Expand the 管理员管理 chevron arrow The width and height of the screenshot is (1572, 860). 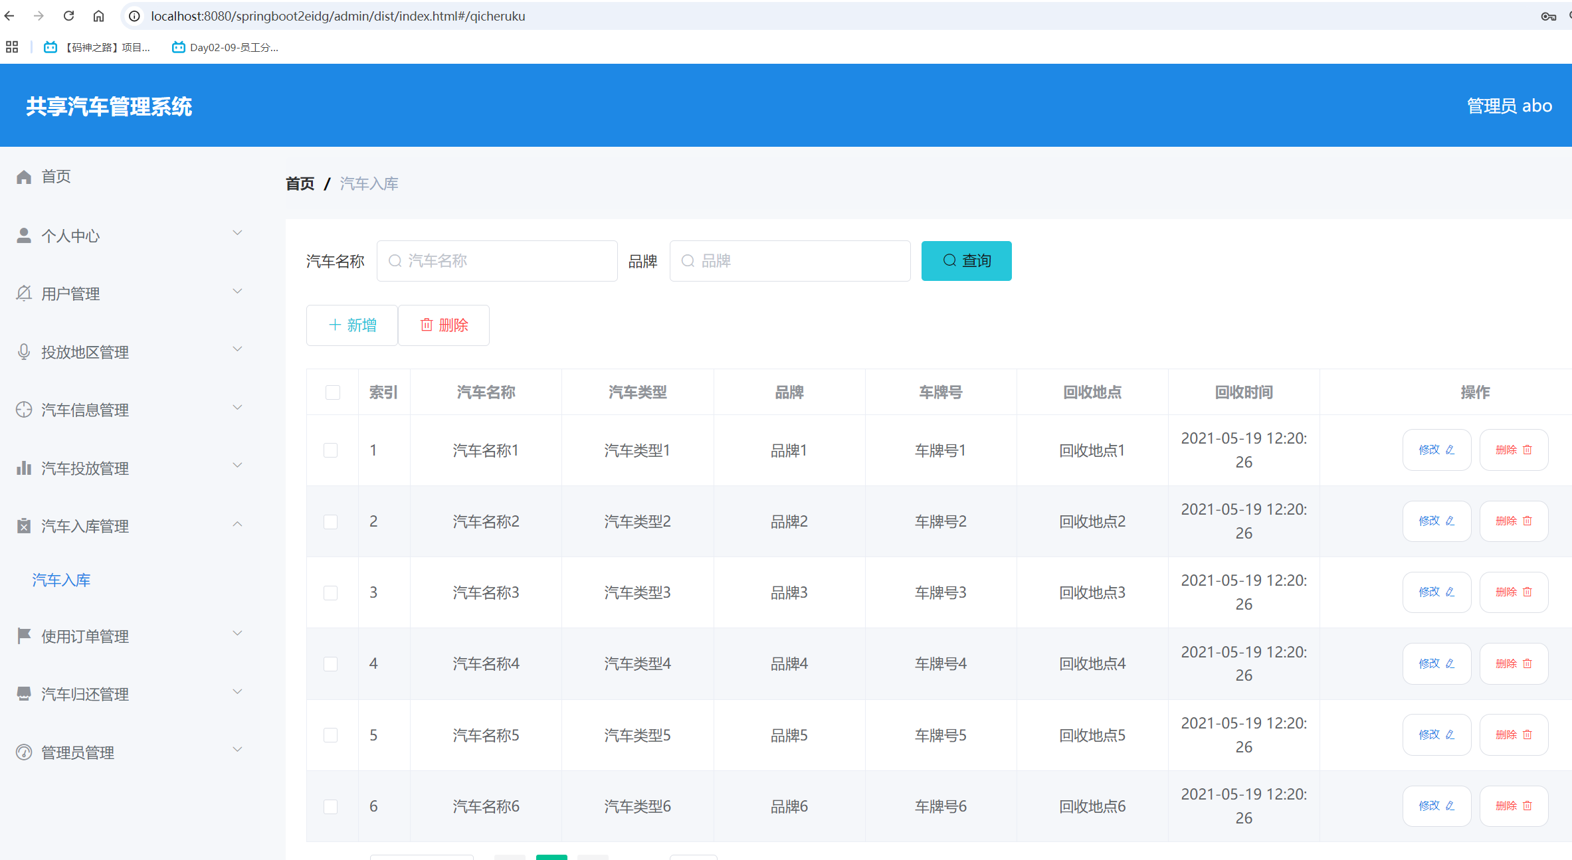click(237, 750)
